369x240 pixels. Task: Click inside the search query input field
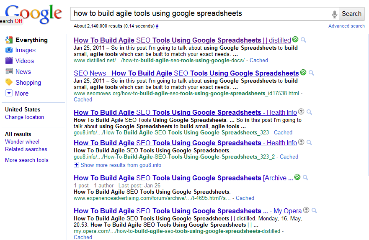point(201,14)
